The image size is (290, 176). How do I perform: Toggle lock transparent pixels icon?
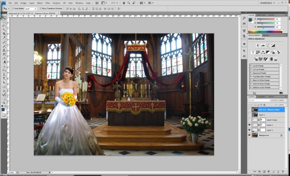255,105
